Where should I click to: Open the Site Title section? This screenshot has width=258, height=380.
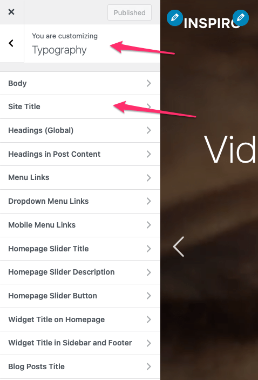tap(80, 107)
